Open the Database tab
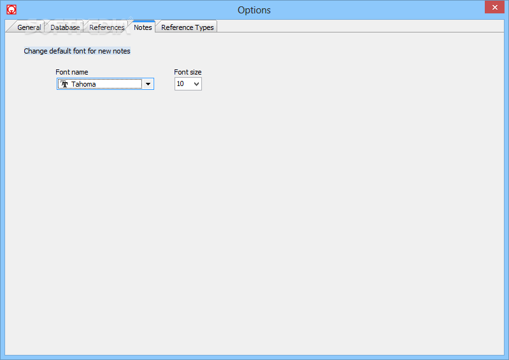The image size is (509, 360). (65, 27)
